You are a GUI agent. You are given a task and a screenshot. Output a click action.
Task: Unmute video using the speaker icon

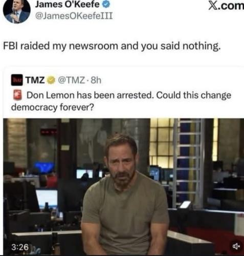[236, 246]
